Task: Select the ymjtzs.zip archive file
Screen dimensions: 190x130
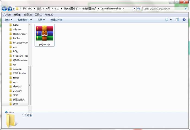Action: (45, 35)
